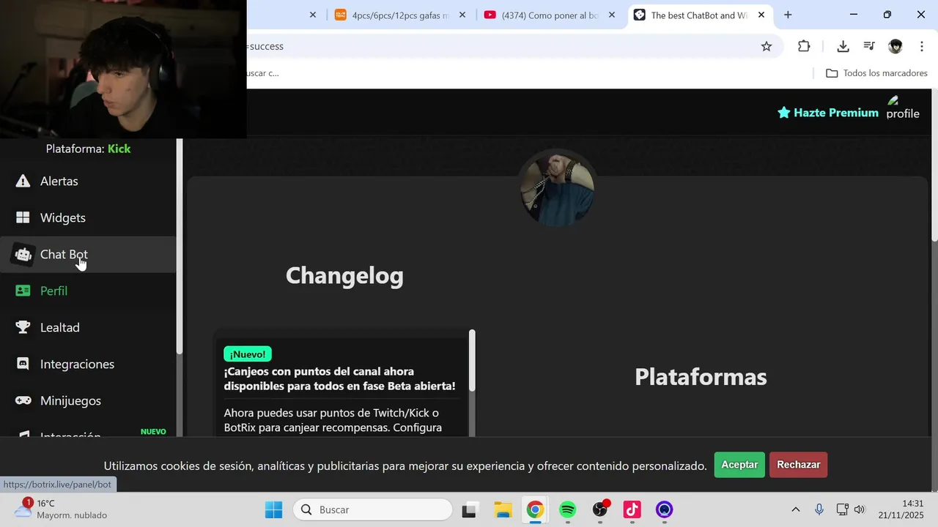Open the Chrome profile avatar
Image resolution: width=938 pixels, height=527 pixels.
(x=895, y=46)
